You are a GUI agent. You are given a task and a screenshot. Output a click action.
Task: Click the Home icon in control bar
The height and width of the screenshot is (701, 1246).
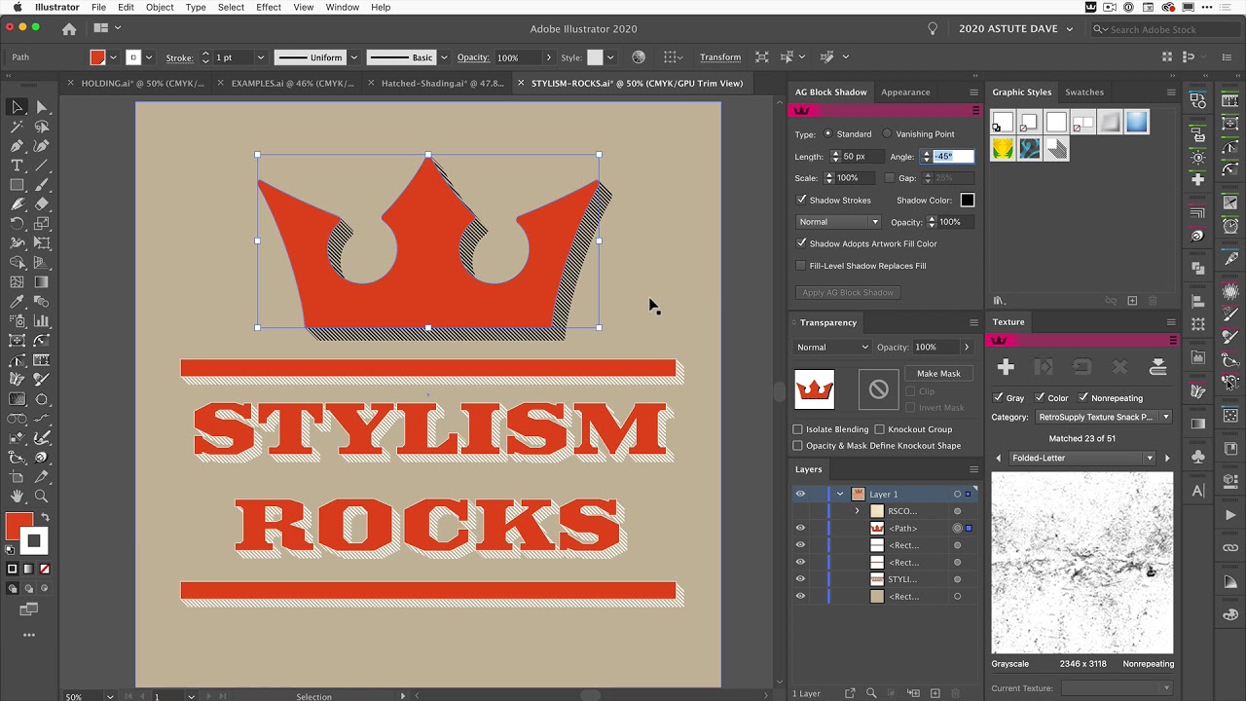69,29
